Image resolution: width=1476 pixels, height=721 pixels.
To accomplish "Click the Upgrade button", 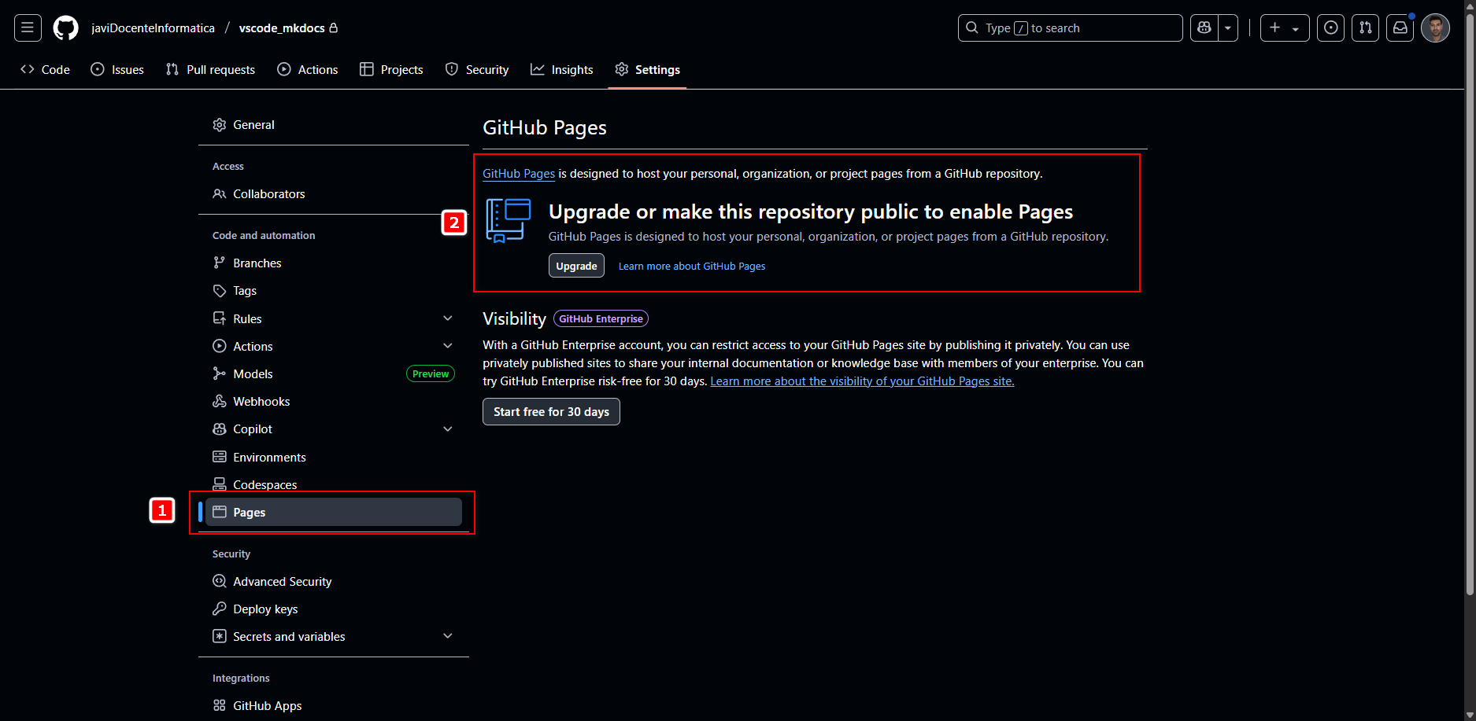I will pyautogui.click(x=576, y=266).
